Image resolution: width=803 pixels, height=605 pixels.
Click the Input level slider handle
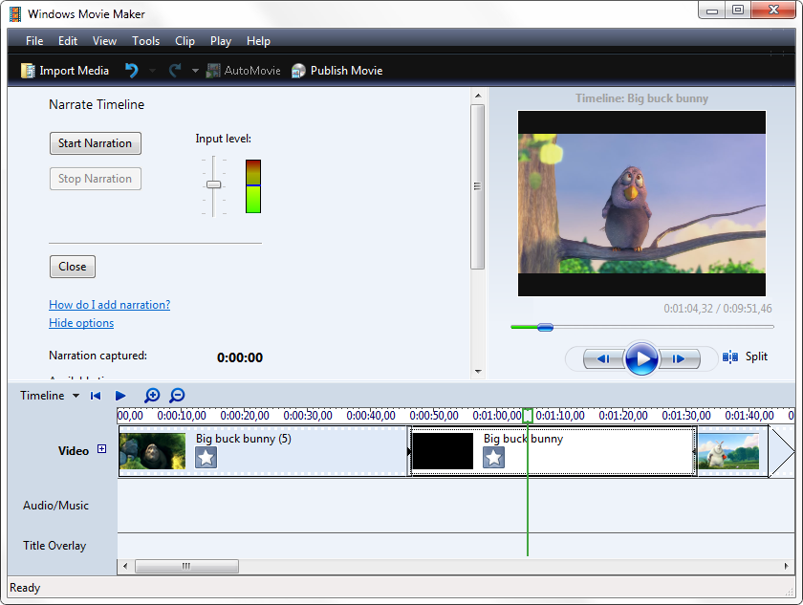pyautogui.click(x=213, y=184)
